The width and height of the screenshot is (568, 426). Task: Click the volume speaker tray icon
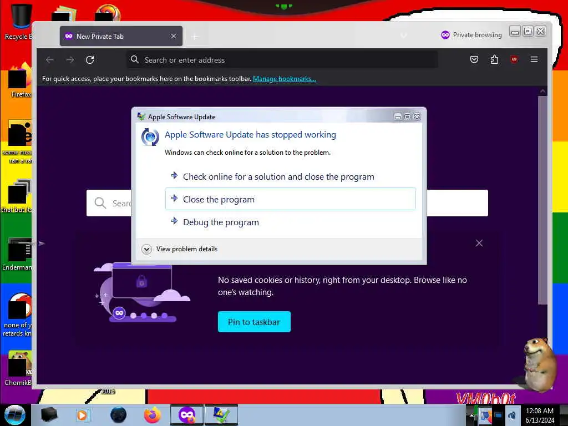pyautogui.click(x=512, y=416)
